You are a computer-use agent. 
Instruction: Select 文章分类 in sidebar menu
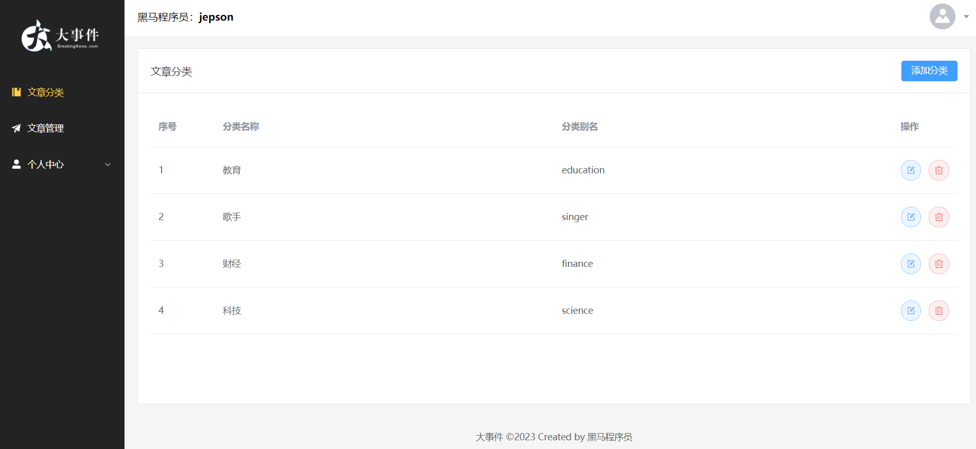pos(46,93)
